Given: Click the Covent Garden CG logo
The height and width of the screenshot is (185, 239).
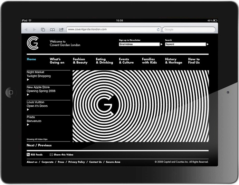Looking at the screenshot, I should (32, 43).
